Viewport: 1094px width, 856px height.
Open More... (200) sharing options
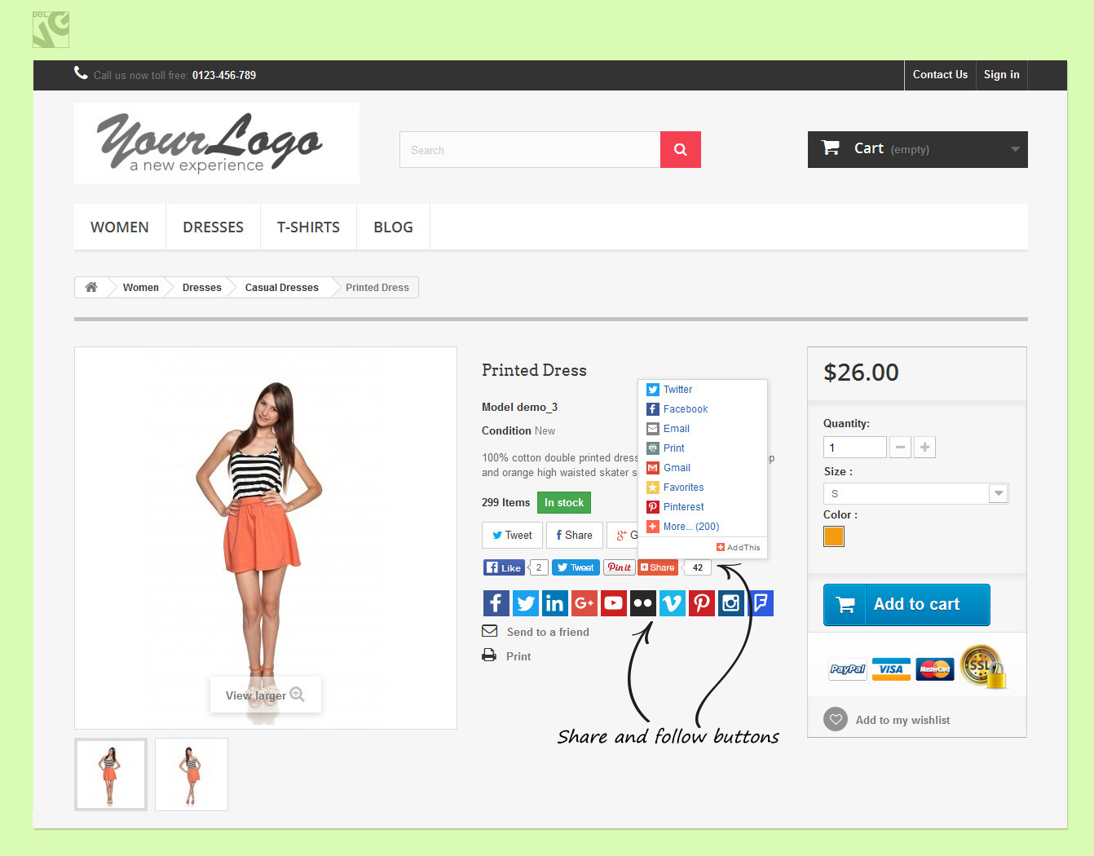[690, 527]
